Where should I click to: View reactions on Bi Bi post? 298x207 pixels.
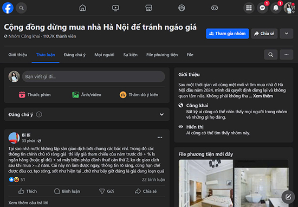pos(17,179)
